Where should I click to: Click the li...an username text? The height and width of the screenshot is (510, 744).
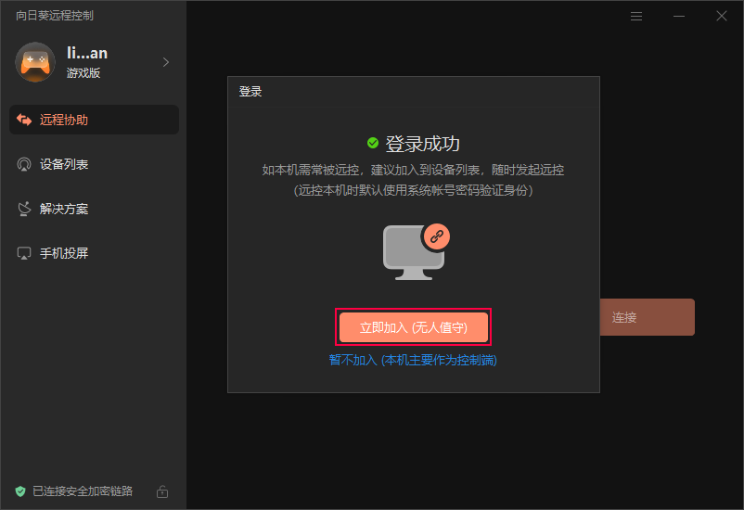tap(87, 53)
